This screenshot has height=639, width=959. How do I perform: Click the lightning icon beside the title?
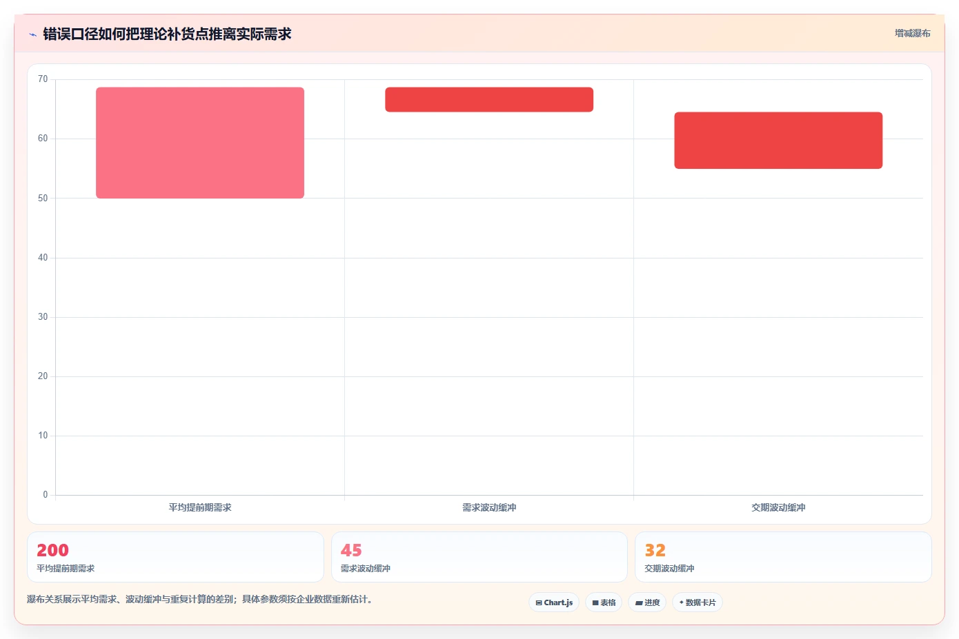point(32,34)
